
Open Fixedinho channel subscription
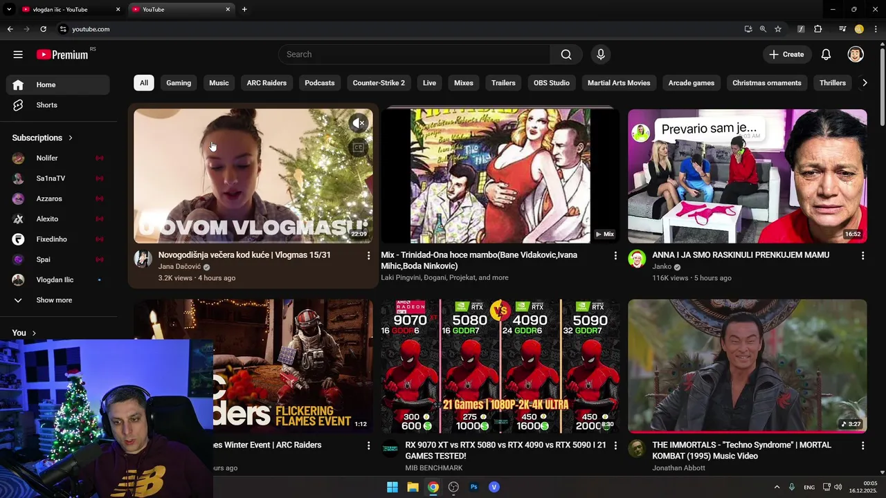click(58, 239)
